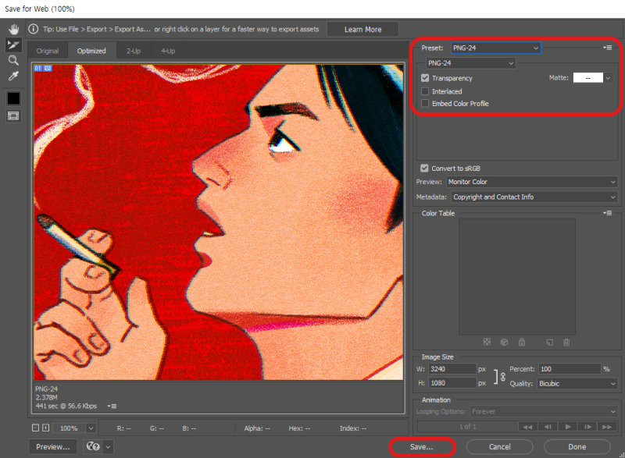The height and width of the screenshot is (458, 625).
Task: Click the delete color trash icon
Action: coord(566,342)
